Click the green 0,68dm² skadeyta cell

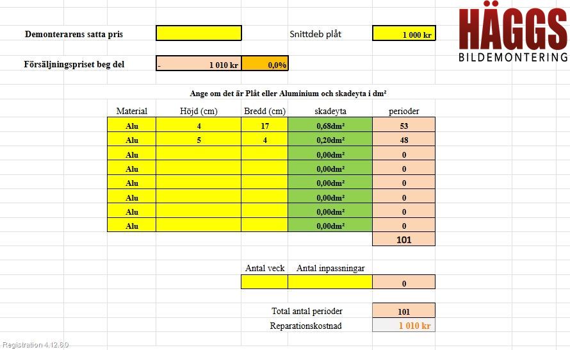click(330, 125)
